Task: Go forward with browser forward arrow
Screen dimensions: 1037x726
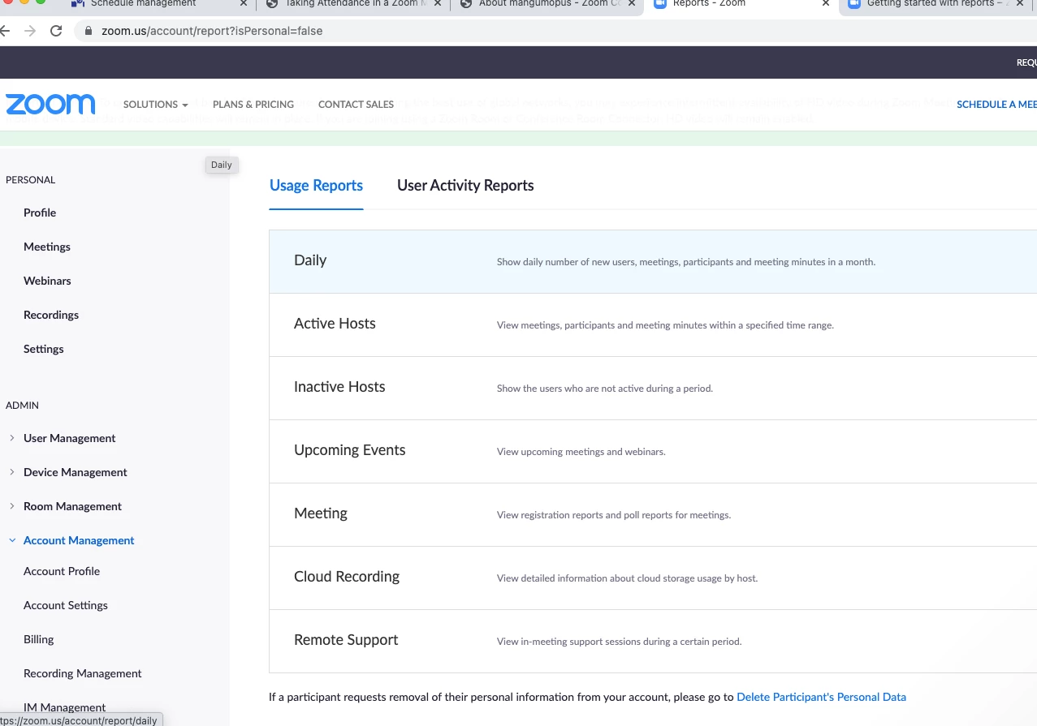Action: 30,31
